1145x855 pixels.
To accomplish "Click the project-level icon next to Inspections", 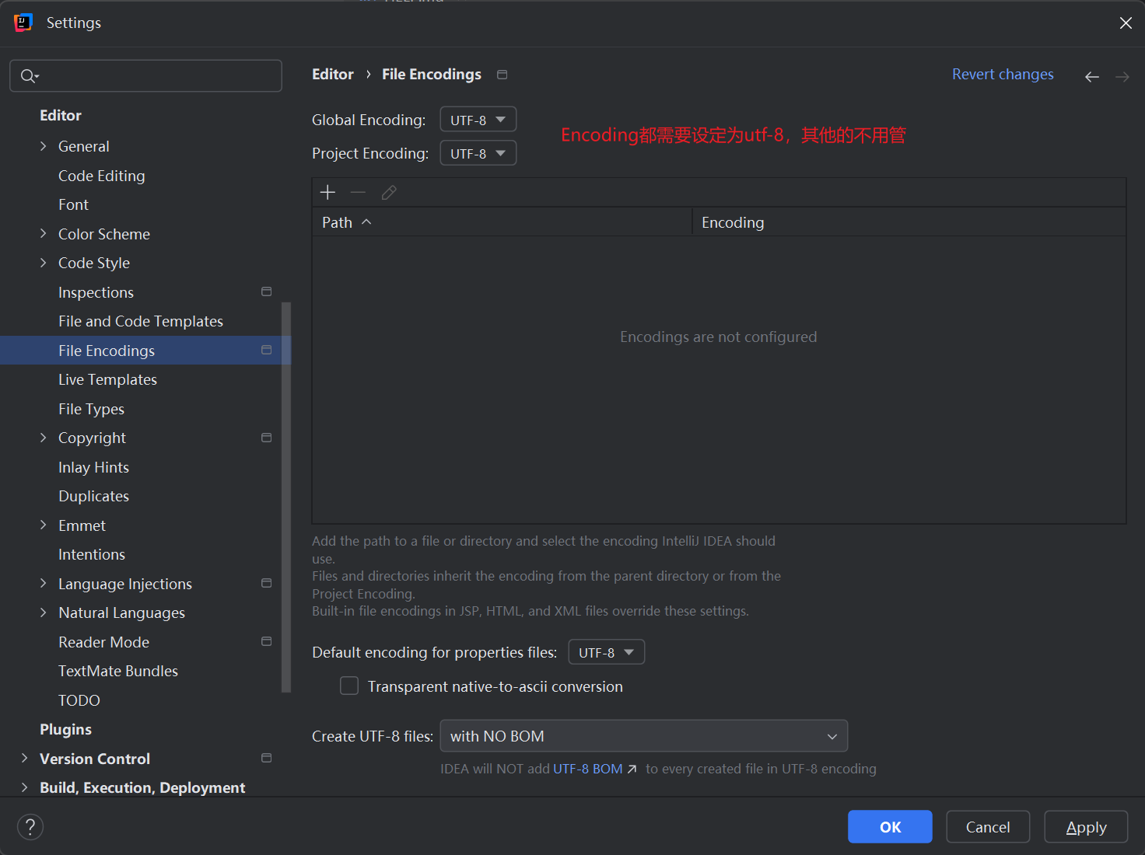I will point(266,292).
